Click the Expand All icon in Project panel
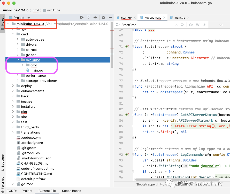230x194 pixels. pos(88,18)
